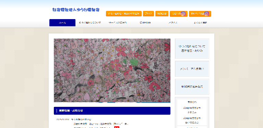Viewport: 263px width, 128px height.
Task: Open the ブログ orange button
Action: click(148, 14)
